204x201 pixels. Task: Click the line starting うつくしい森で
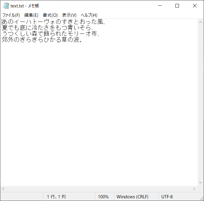(51, 34)
